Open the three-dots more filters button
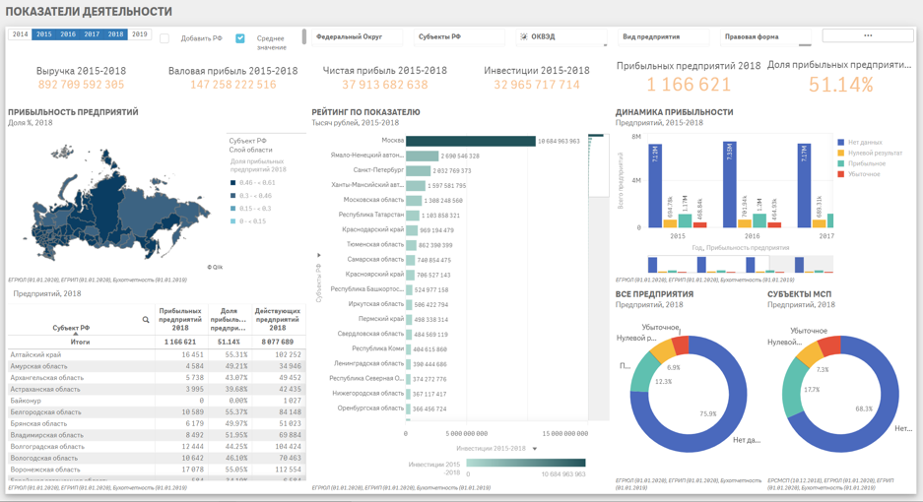The width and height of the screenshot is (923, 502). [x=868, y=35]
